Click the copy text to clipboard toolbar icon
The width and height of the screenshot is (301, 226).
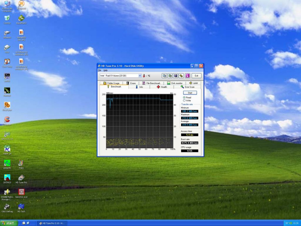[164, 76]
